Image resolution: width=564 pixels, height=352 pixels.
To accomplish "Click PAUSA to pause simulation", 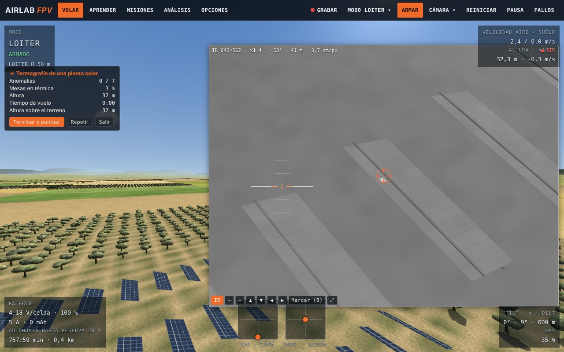I will coord(515,10).
